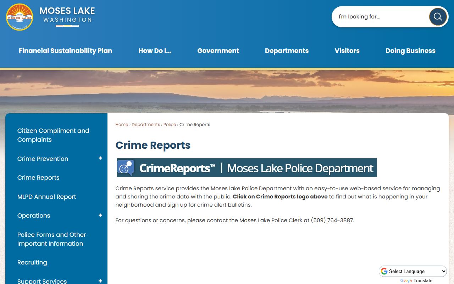The image size is (454, 284).
Task: Click the Google G icon in the translate widget
Action: [384, 271]
